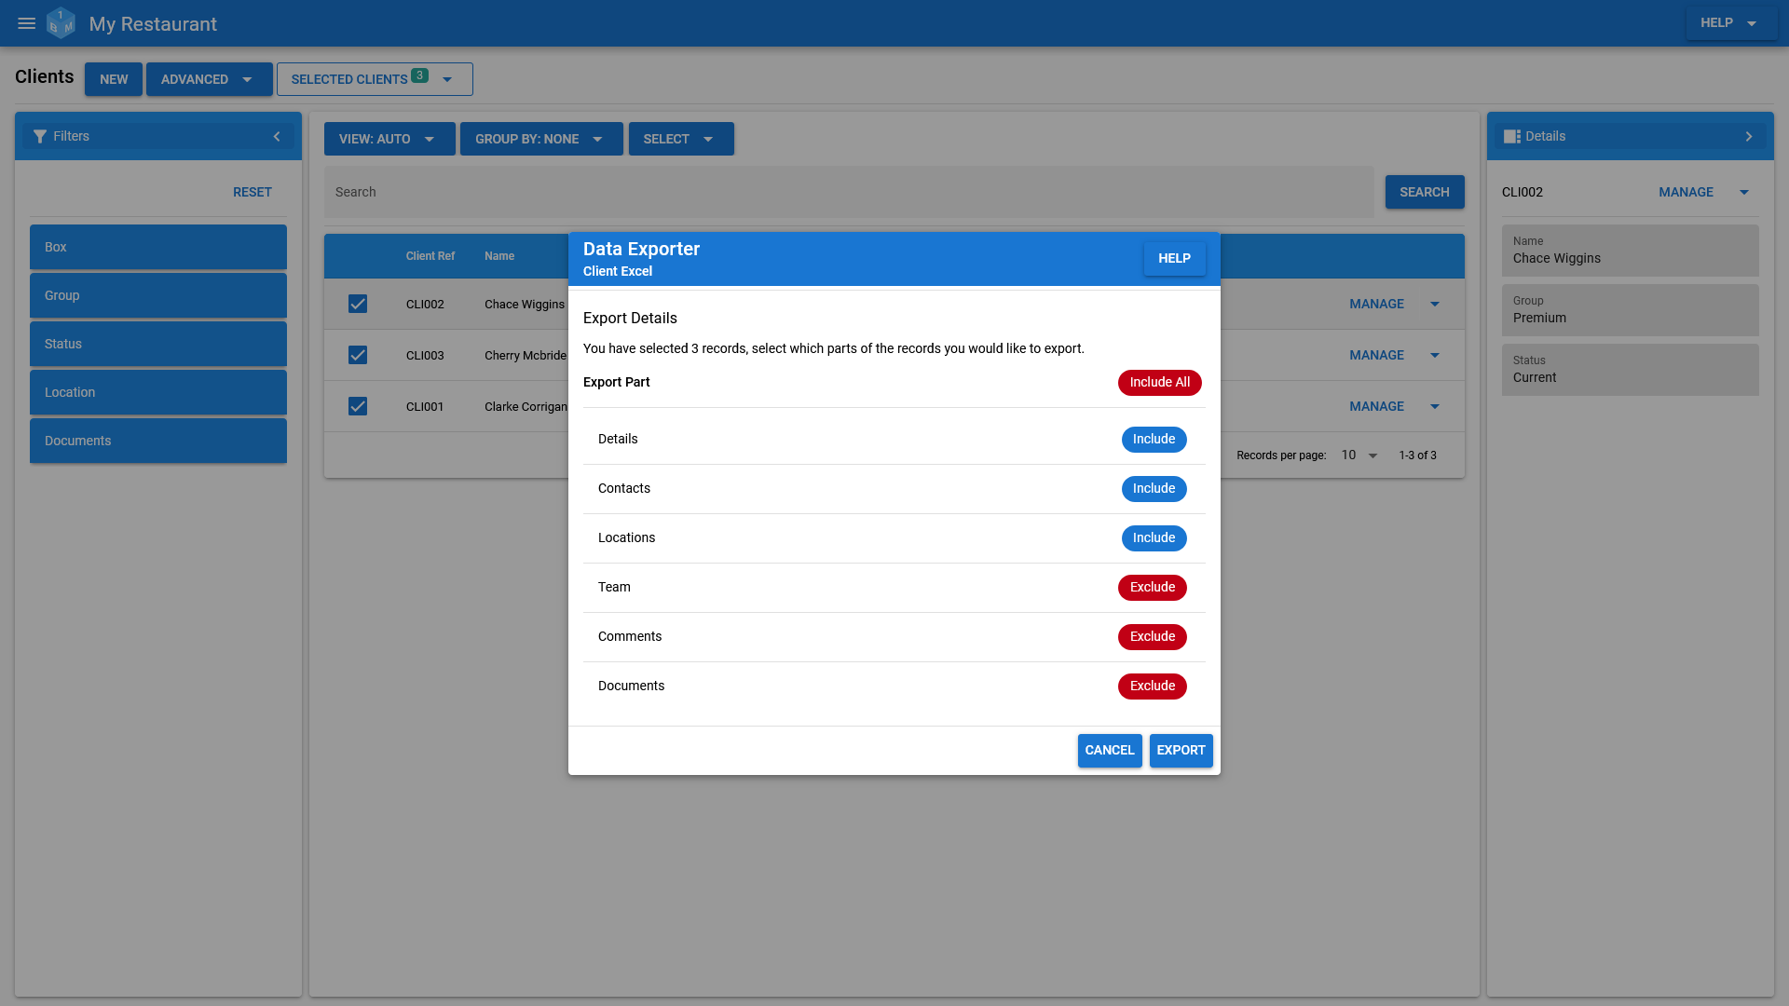Click the shield/restaurant logo icon
The image size is (1789, 1006).
[61, 23]
